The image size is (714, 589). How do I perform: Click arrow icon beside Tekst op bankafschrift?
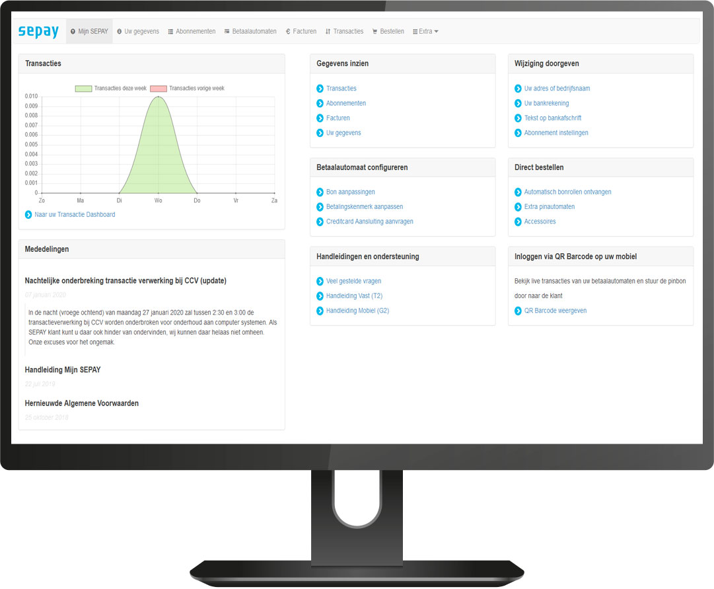pyautogui.click(x=518, y=118)
